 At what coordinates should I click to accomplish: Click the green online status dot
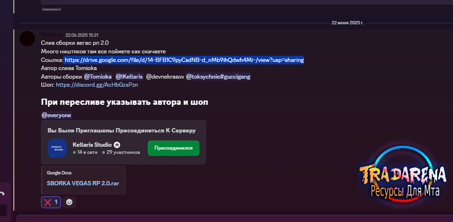click(x=74, y=152)
